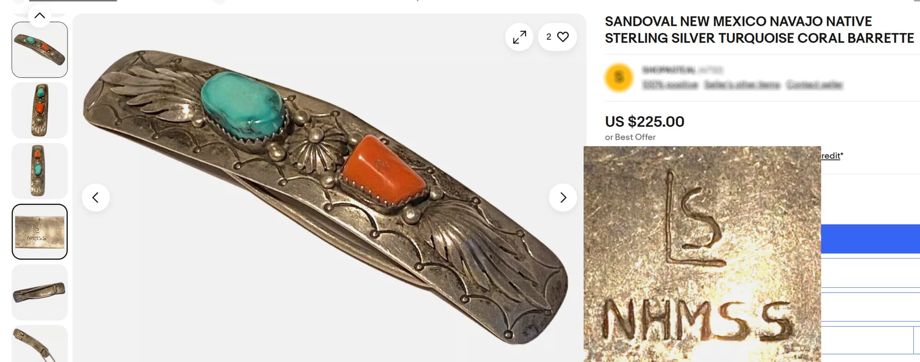
Task: Click the first outlined button under blue button
Action: tap(870, 273)
